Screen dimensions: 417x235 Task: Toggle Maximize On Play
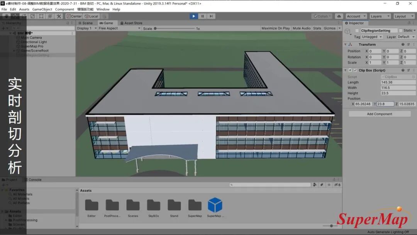tap(276, 28)
